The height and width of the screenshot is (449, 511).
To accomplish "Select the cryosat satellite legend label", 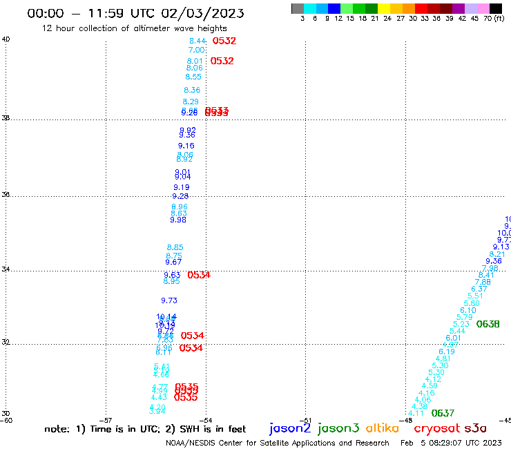I will (437, 428).
